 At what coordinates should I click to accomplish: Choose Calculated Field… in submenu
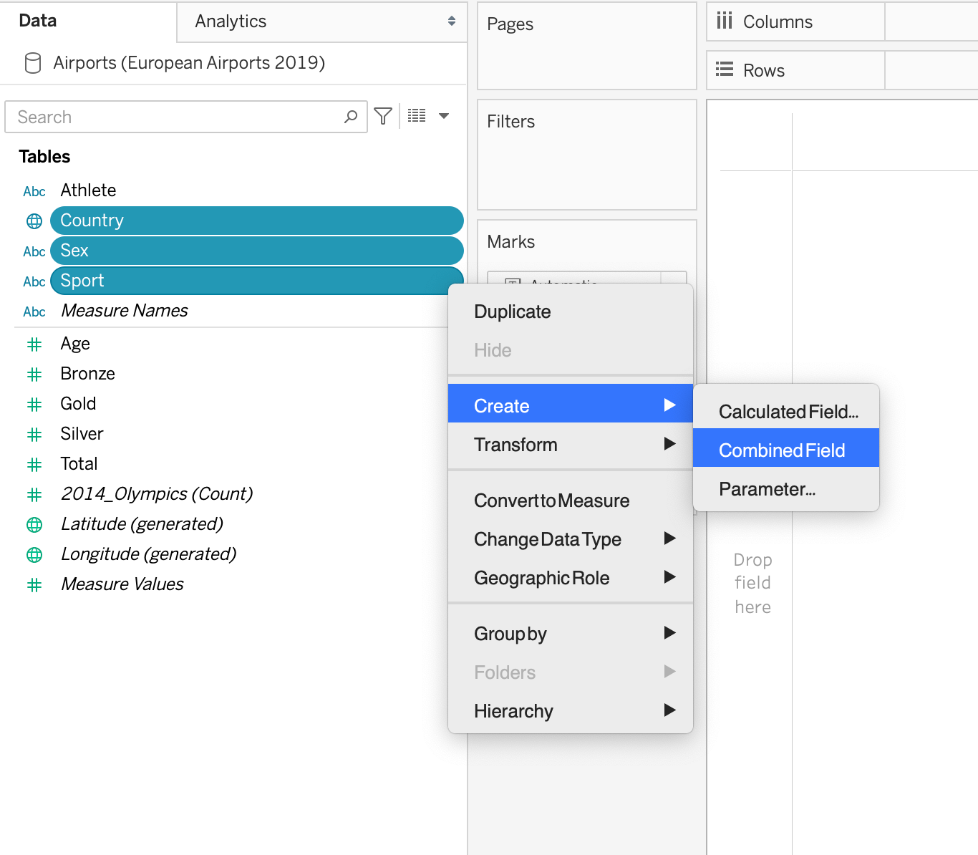(788, 412)
